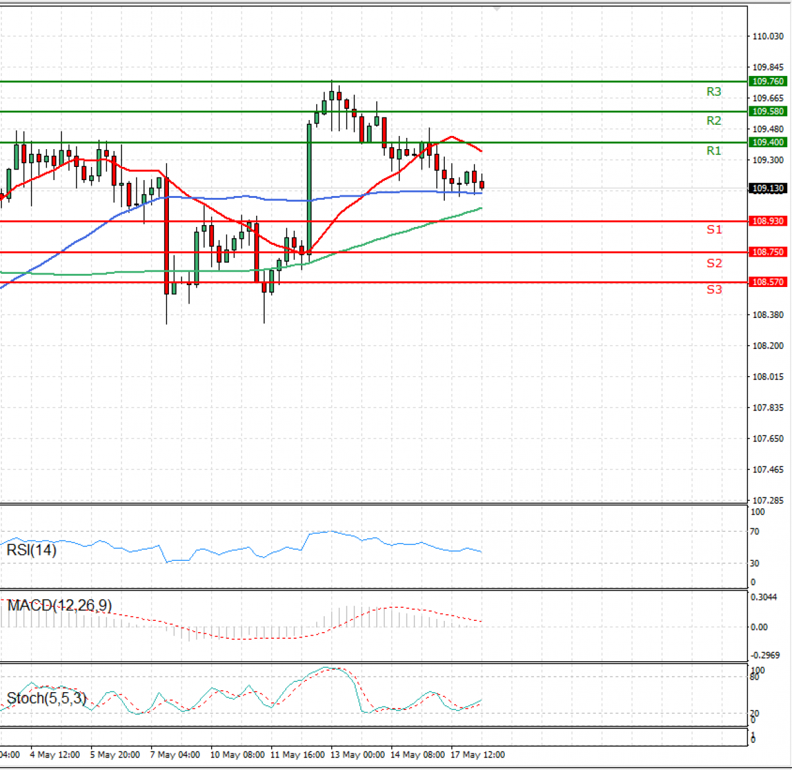The height and width of the screenshot is (770, 792).
Task: Click the RSI(14) indicator label
Action: [x=32, y=550]
